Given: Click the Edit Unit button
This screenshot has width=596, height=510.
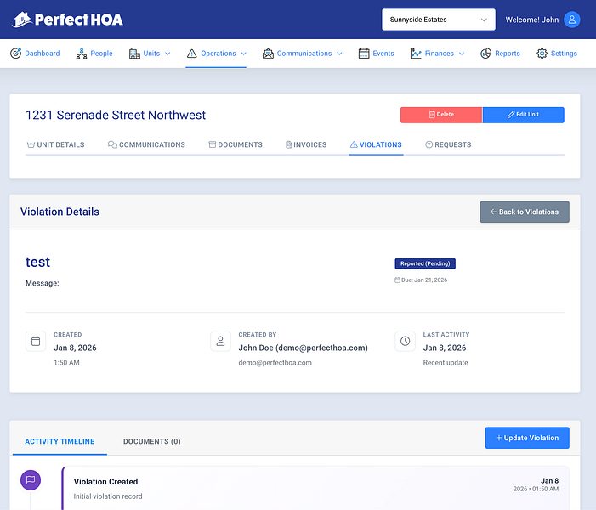Looking at the screenshot, I should (x=524, y=115).
